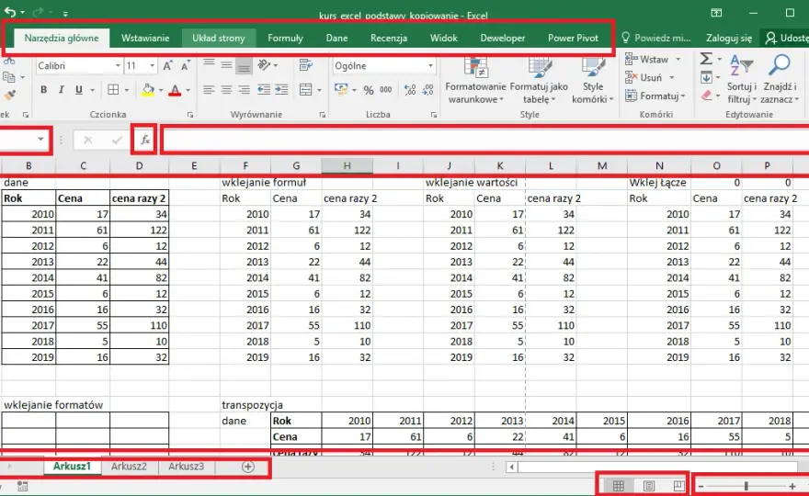Open the Formatowanie warunkowe menu
Viewport: 809px width, 496px height.
pos(475,81)
